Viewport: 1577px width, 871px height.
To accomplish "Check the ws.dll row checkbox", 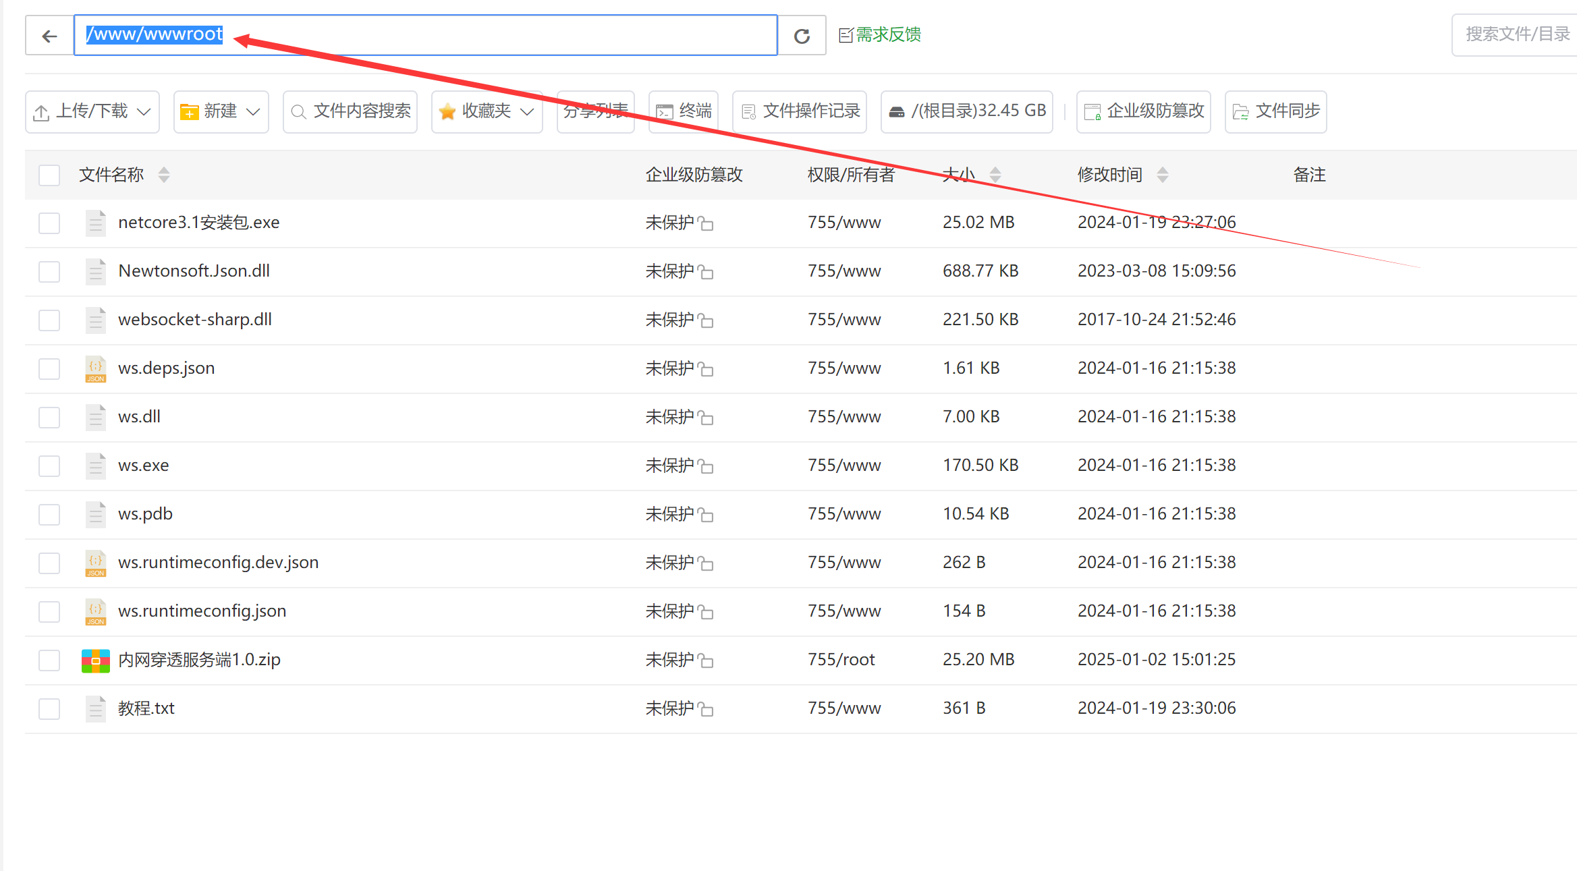I will click(49, 418).
